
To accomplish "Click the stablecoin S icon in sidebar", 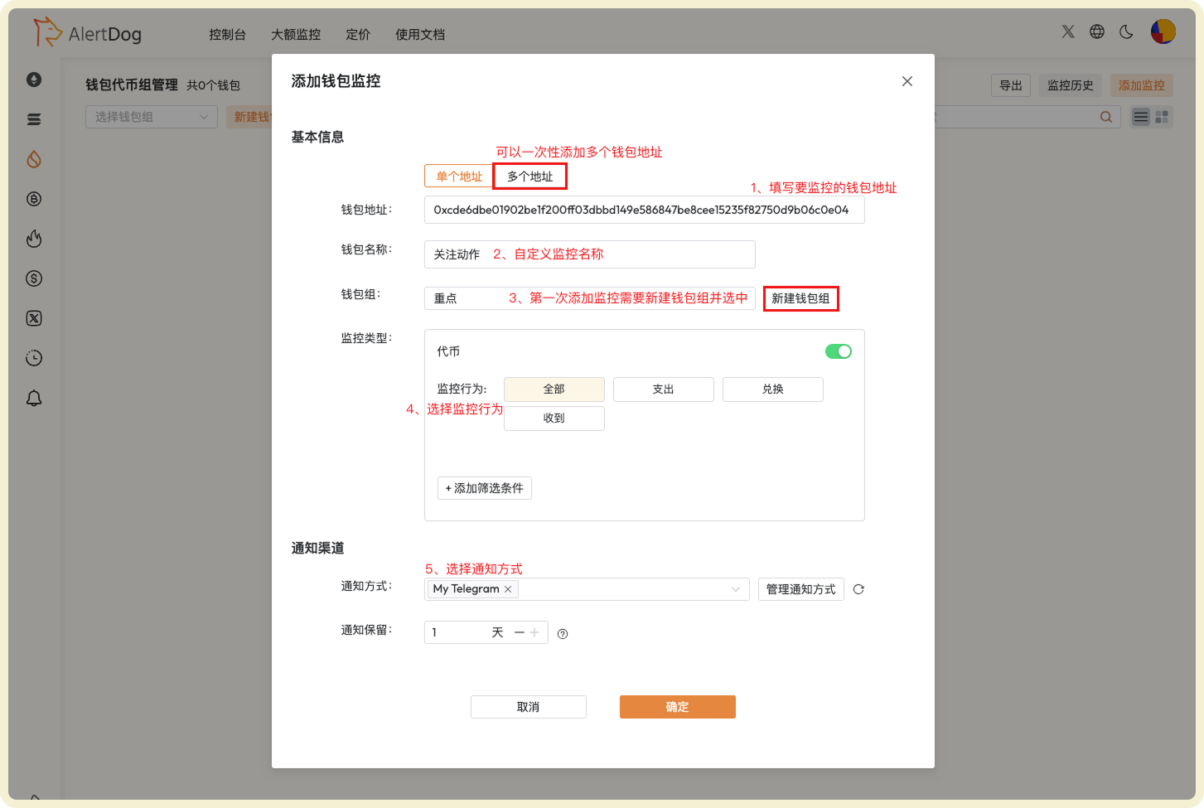I will coord(34,278).
